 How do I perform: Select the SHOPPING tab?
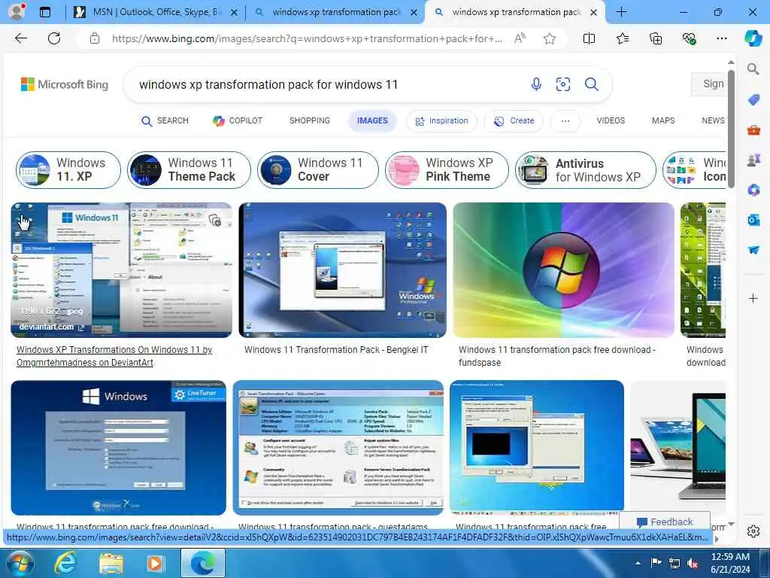309,121
